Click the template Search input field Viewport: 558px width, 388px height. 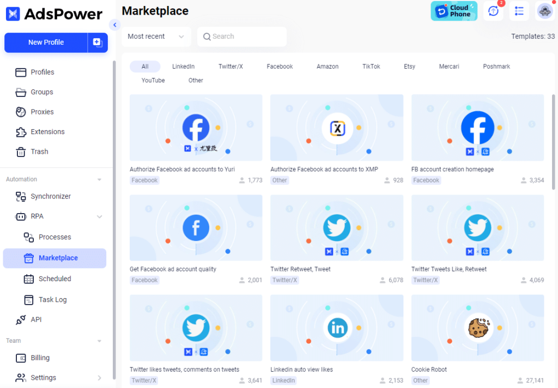tap(242, 37)
